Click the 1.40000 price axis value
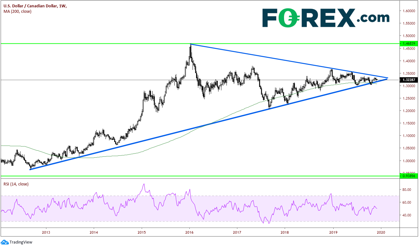Image resolution: width=420 pixels, height=248 pixels. tap(409, 61)
